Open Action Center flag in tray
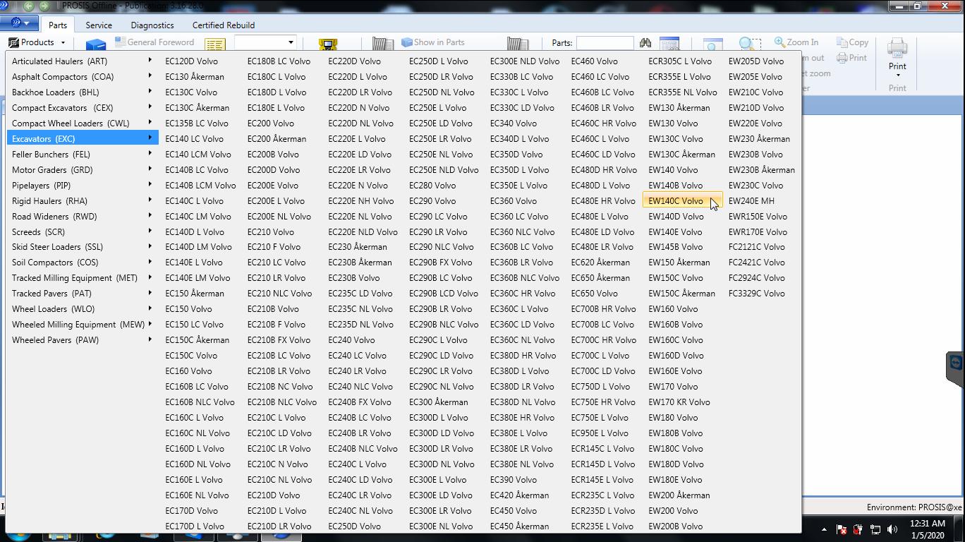The width and height of the screenshot is (965, 542). tap(841, 529)
